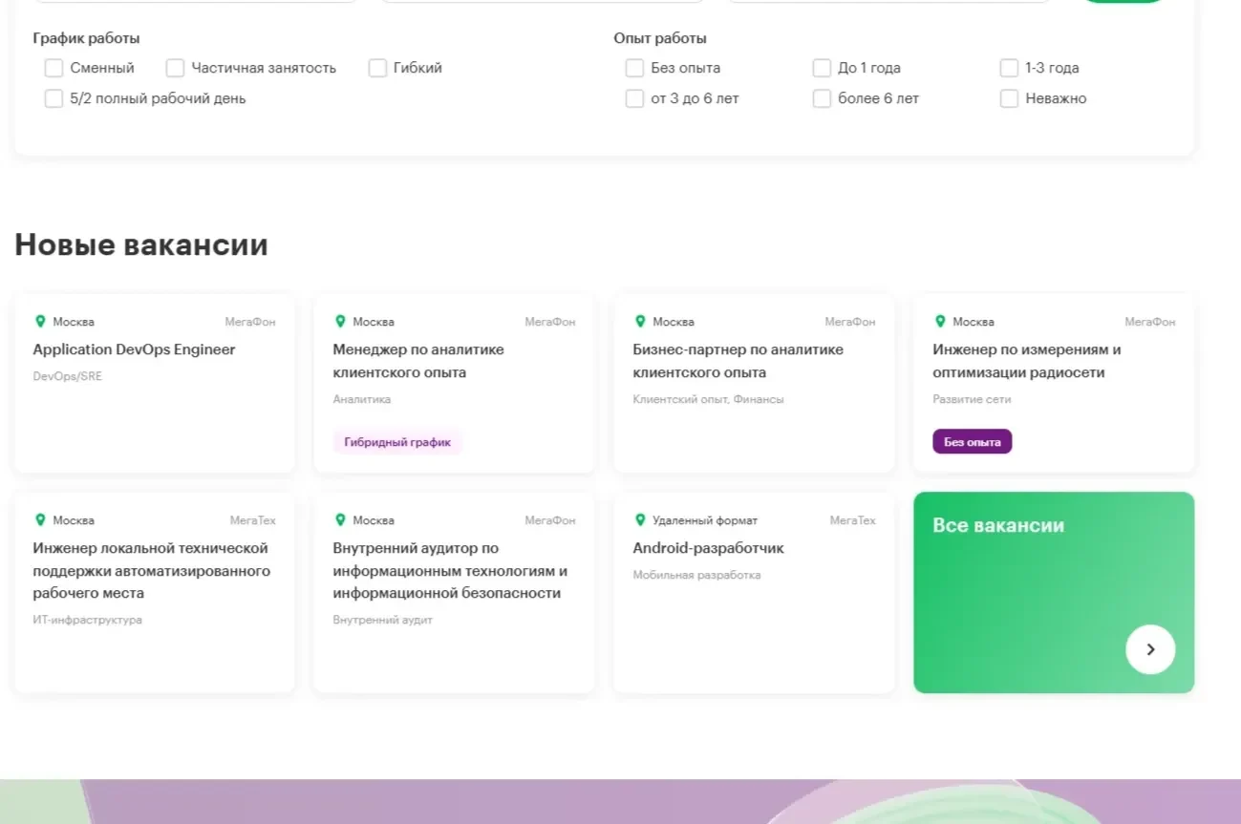Open Инженер по измерениям и оптимизации радиосети vacancy

[1027, 361]
